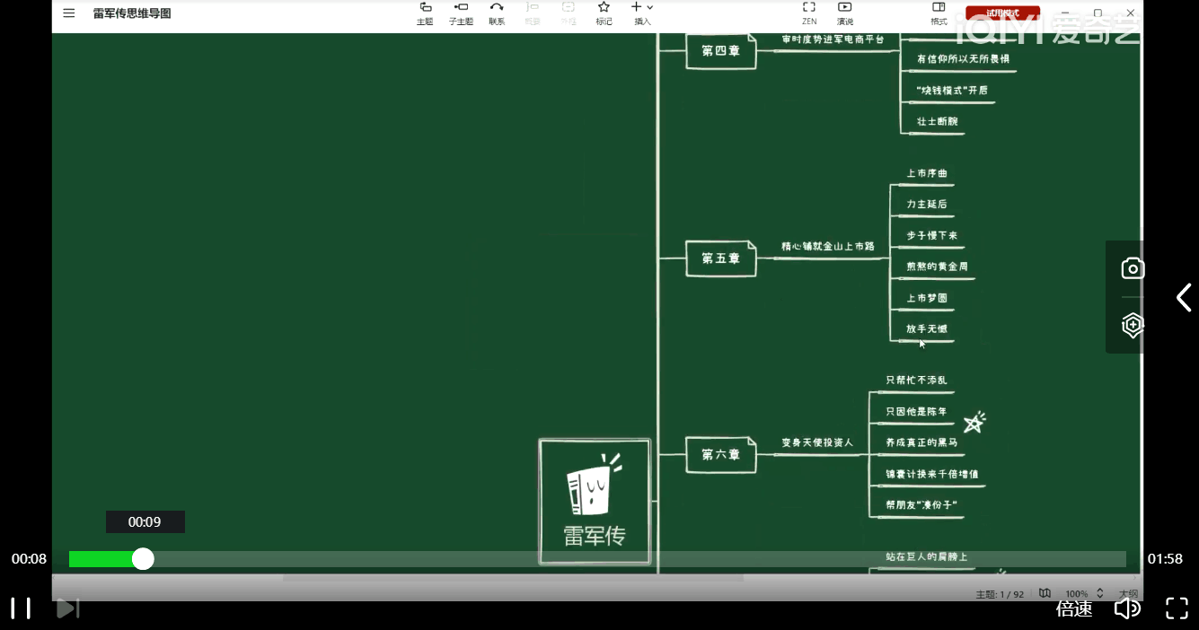Click the 联系 (Relationship) toolbar icon
Viewport: 1199px width, 630px height.
click(x=497, y=13)
